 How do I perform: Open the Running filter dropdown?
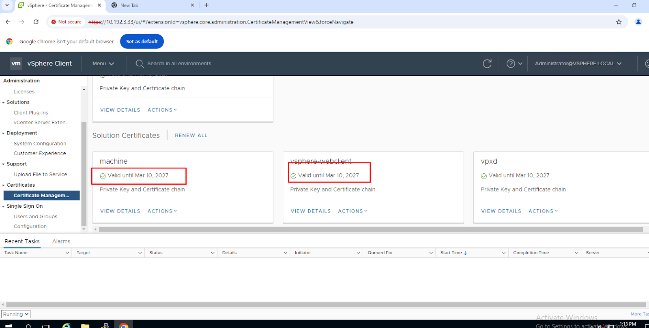coord(16,314)
